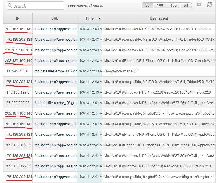
Task: Sort by URL column header
Action: click(x=55, y=18)
